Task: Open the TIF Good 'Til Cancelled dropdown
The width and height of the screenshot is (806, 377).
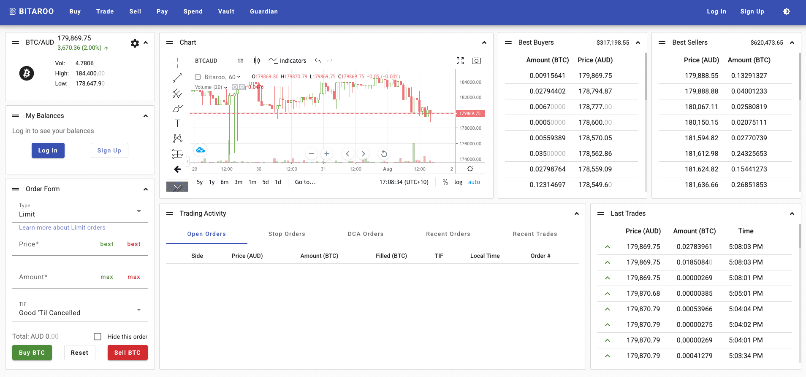Action: pyautogui.click(x=80, y=310)
